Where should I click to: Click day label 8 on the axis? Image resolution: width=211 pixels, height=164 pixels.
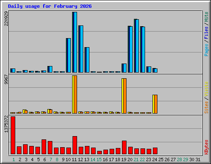click(x=57, y=159)
